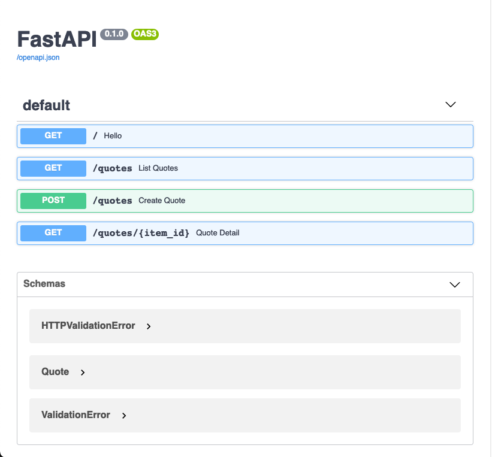This screenshot has width=492, height=457.
Task: Click the 0.1.0 version badge
Action: pyautogui.click(x=114, y=34)
